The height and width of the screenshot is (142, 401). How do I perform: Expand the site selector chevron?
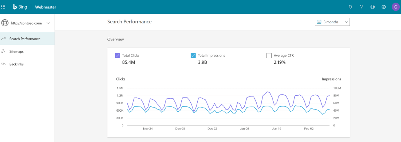tap(49, 23)
